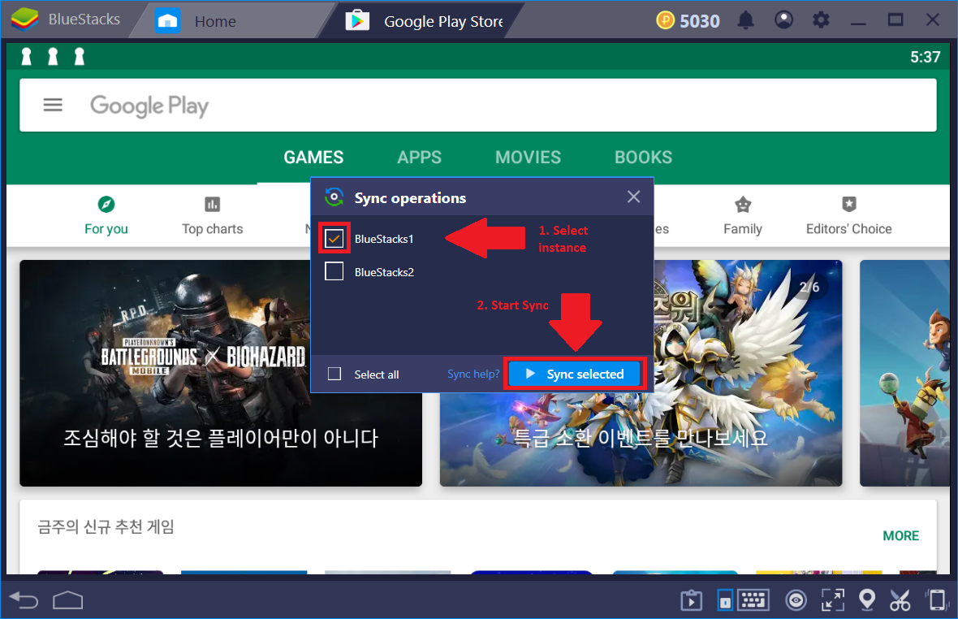958x619 pixels.
Task: Click the 5:37 status bar clock
Action: pyautogui.click(x=925, y=57)
